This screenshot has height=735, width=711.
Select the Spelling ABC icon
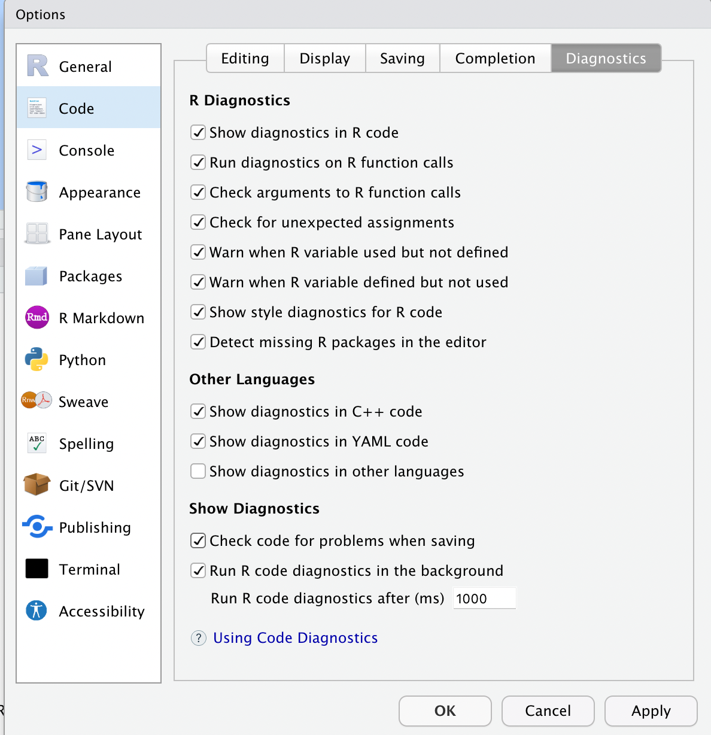click(x=37, y=443)
